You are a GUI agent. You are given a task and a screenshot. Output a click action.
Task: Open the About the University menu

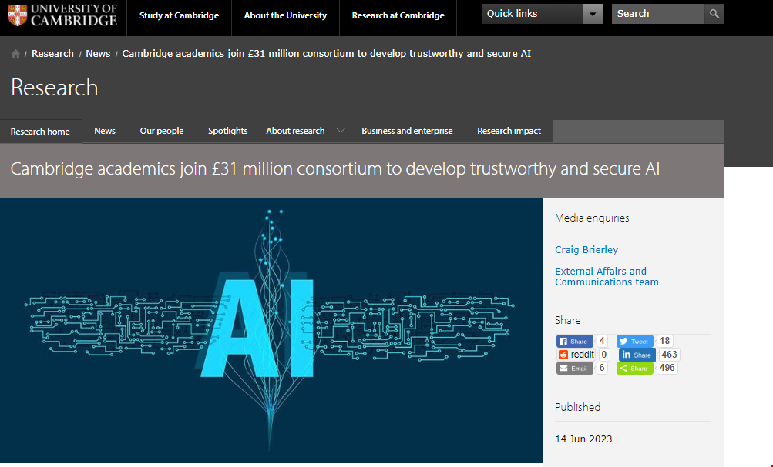point(285,15)
